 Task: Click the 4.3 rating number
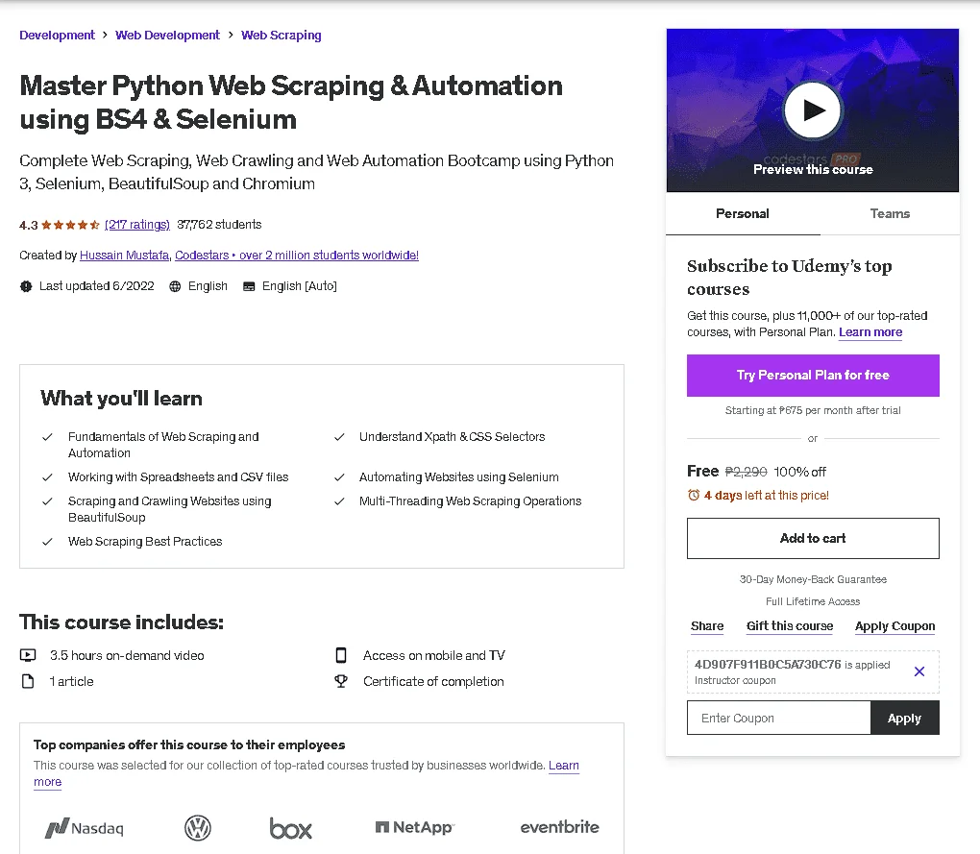pos(29,225)
